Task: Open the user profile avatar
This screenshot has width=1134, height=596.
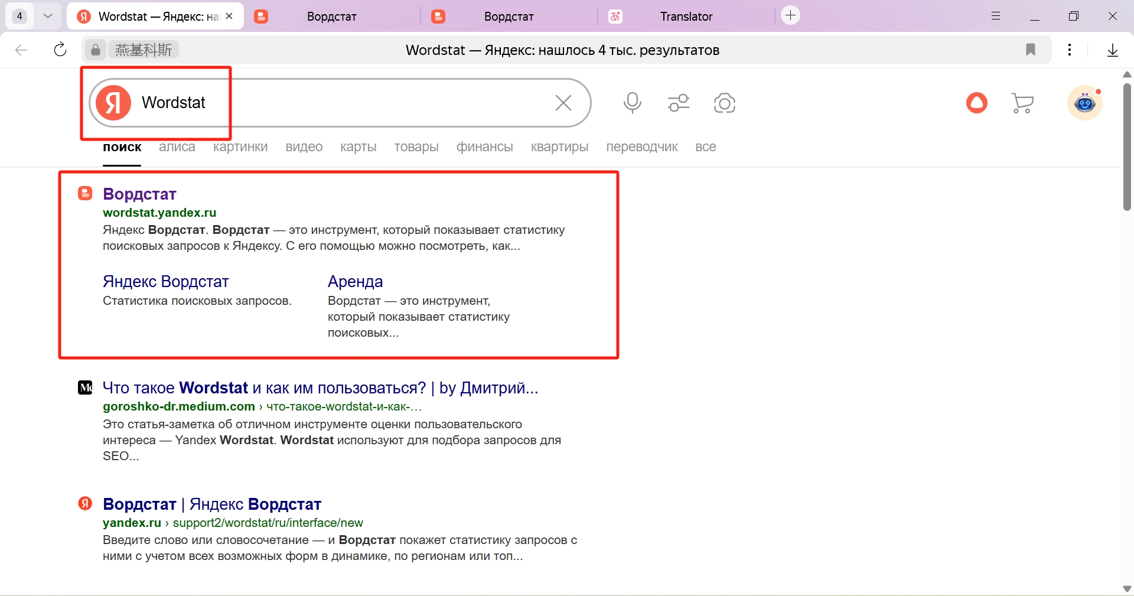Action: pyautogui.click(x=1085, y=103)
